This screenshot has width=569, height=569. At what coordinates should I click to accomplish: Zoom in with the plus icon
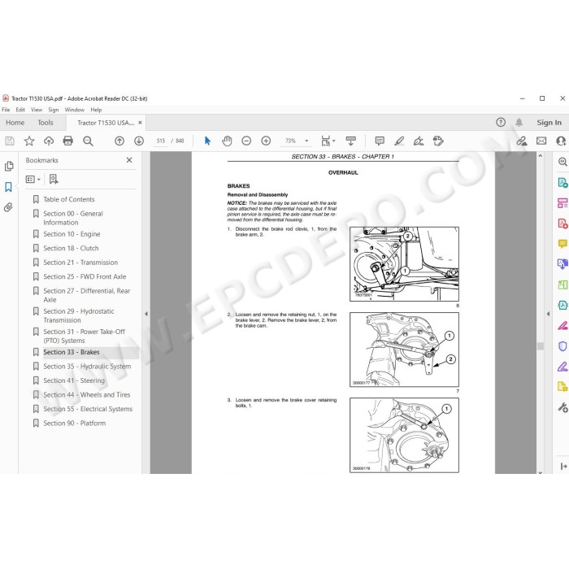pyautogui.click(x=266, y=141)
